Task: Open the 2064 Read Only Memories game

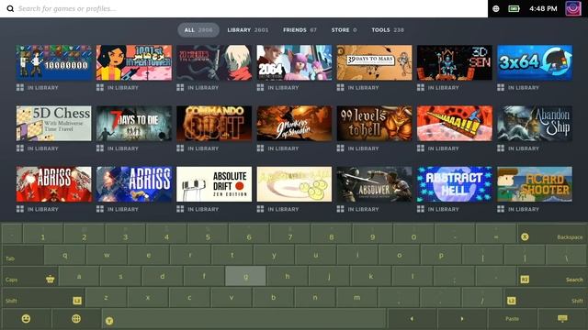Action: (x=294, y=62)
